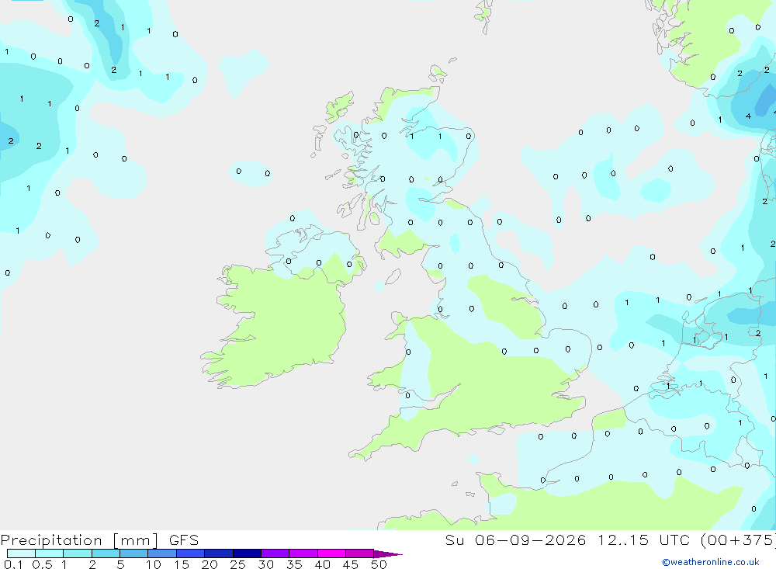Click the '4' precipitation value on map
Viewport: 776px width, 569px height.
(x=748, y=116)
